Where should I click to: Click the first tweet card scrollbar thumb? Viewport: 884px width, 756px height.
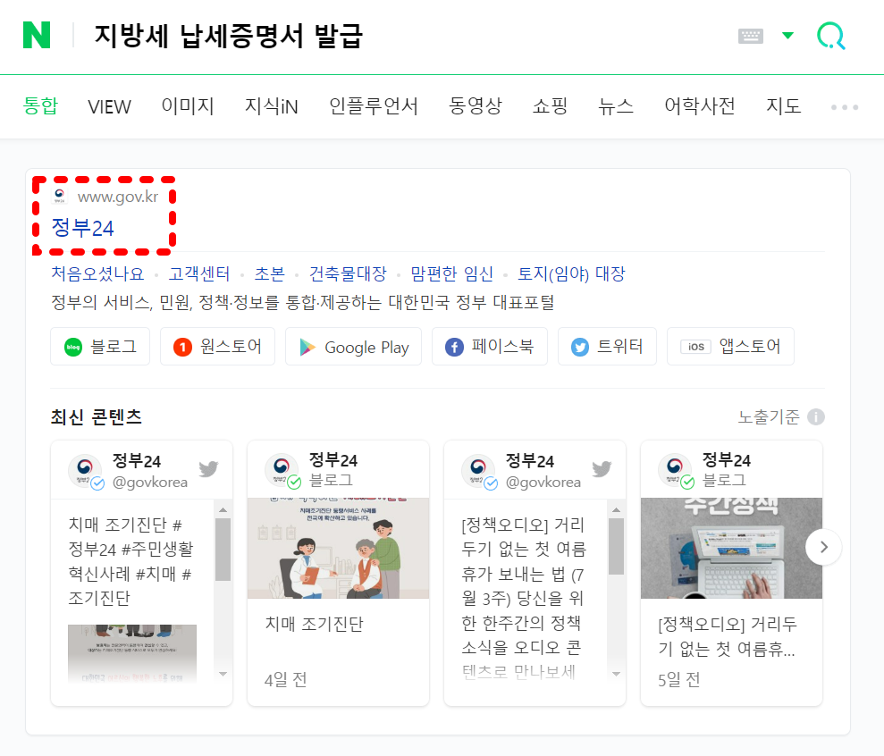coord(223,549)
